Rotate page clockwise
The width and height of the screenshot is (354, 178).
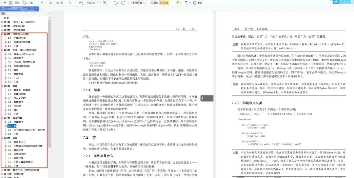(123, 3)
